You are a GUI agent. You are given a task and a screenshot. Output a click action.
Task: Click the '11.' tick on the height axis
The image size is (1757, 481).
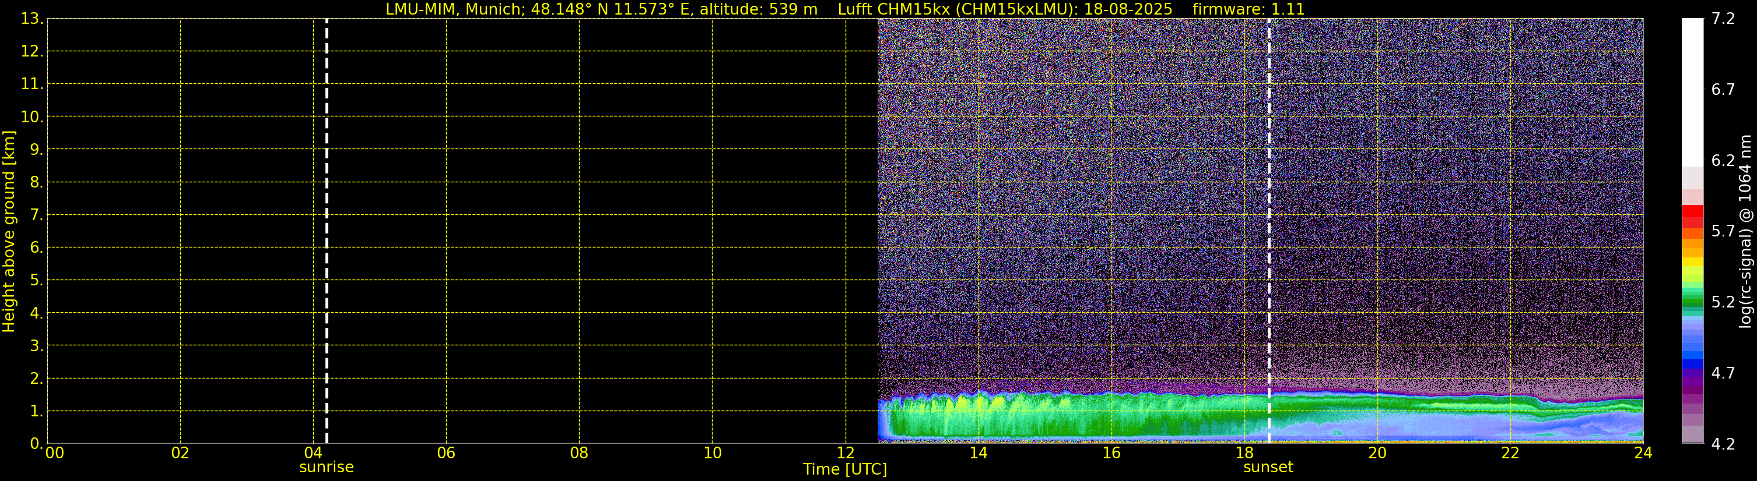pos(32,84)
